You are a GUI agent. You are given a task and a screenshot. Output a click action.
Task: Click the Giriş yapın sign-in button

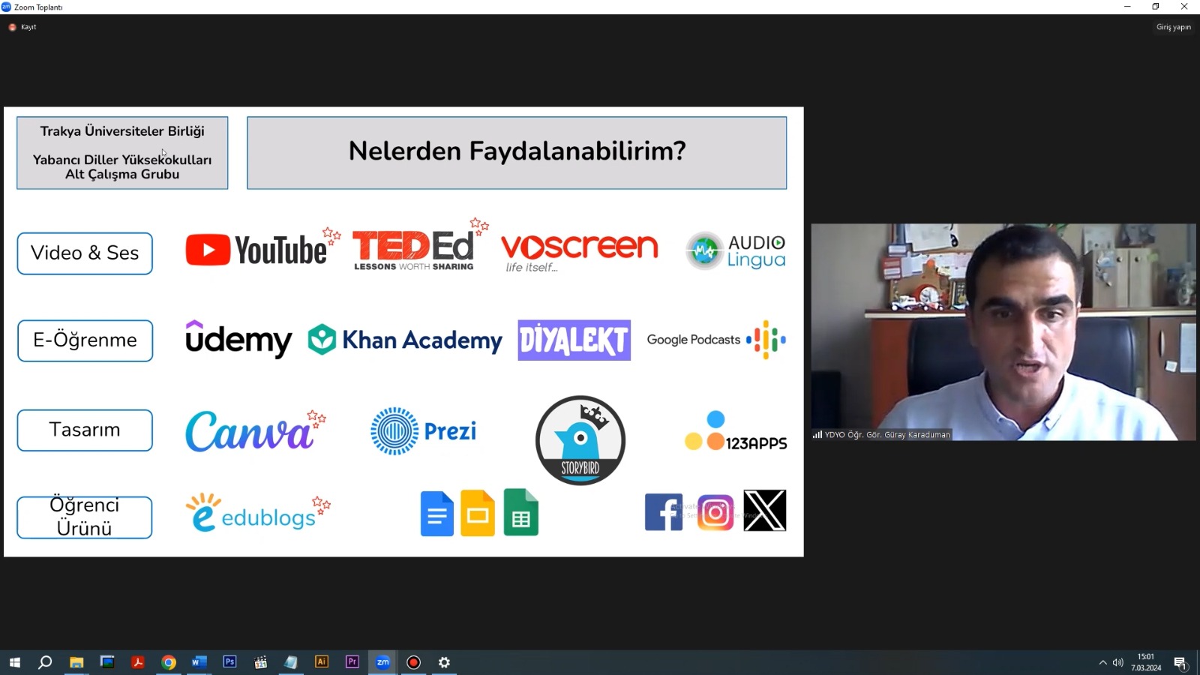click(x=1174, y=27)
